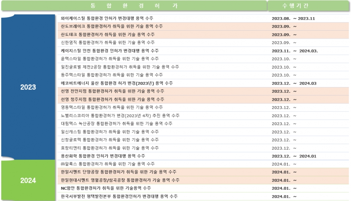
Task: Select the blue 2023 year block
Action: coord(28,87)
